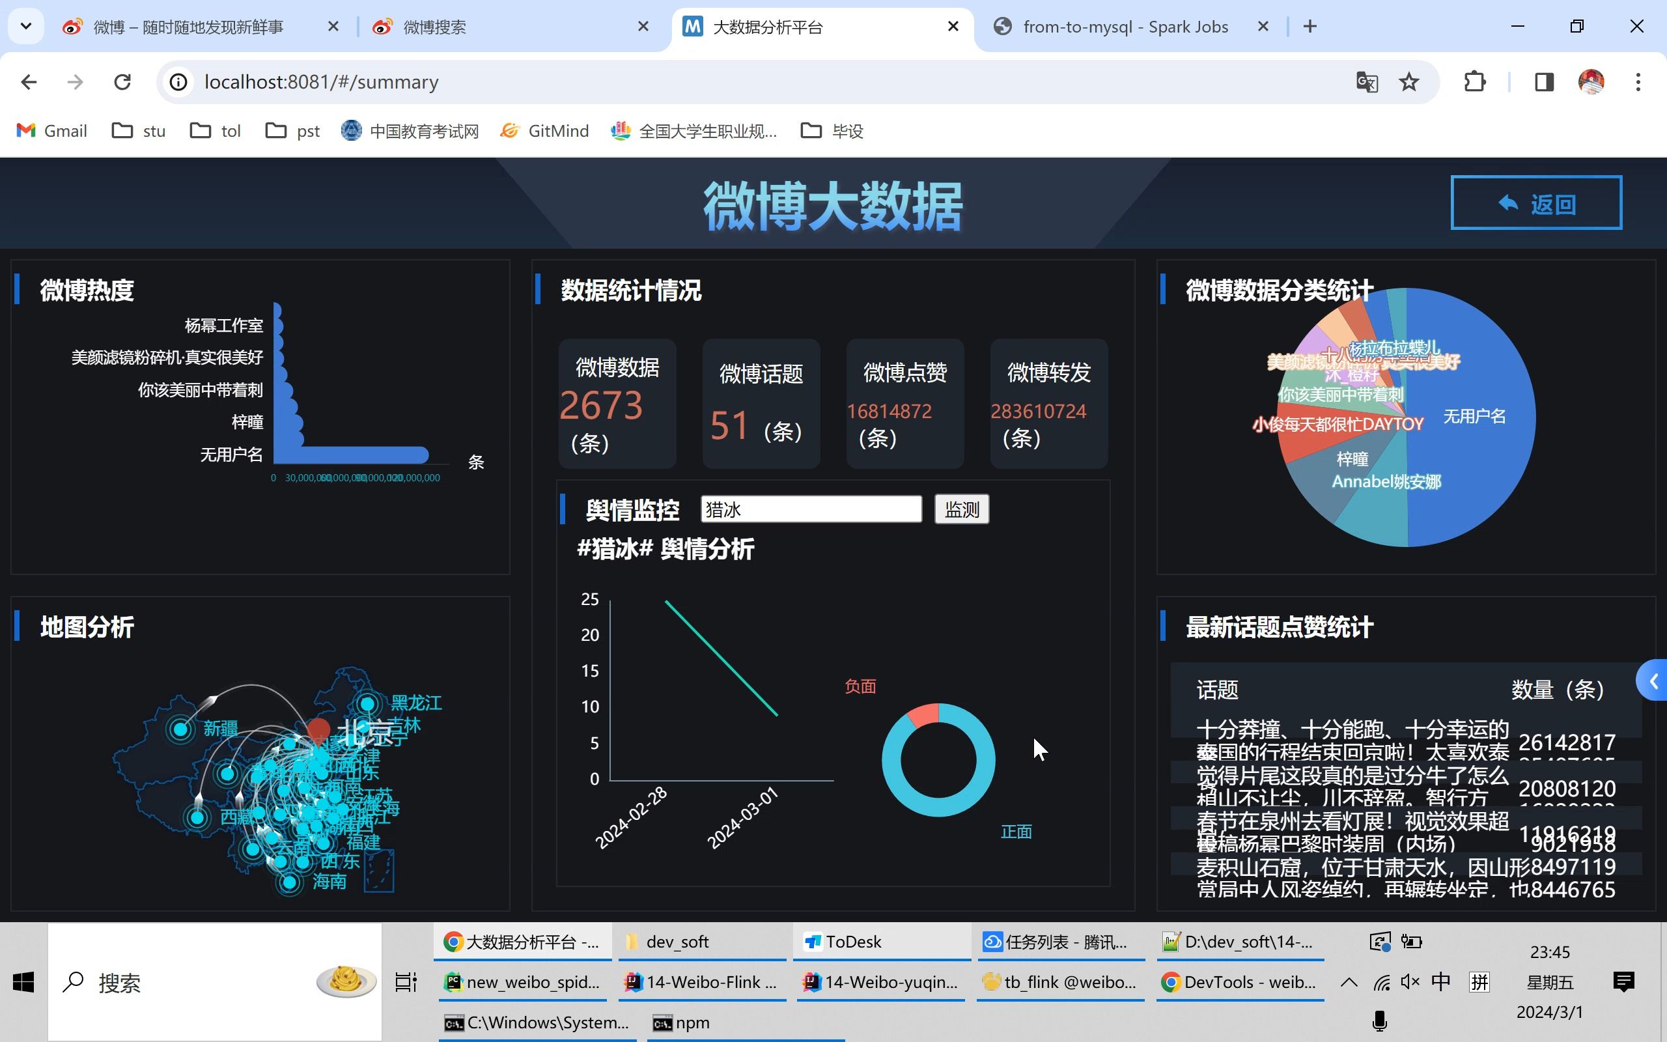Click the 无用户名 bar in 微博热度 chart
Screen dimensions: 1667x1042
coord(352,455)
